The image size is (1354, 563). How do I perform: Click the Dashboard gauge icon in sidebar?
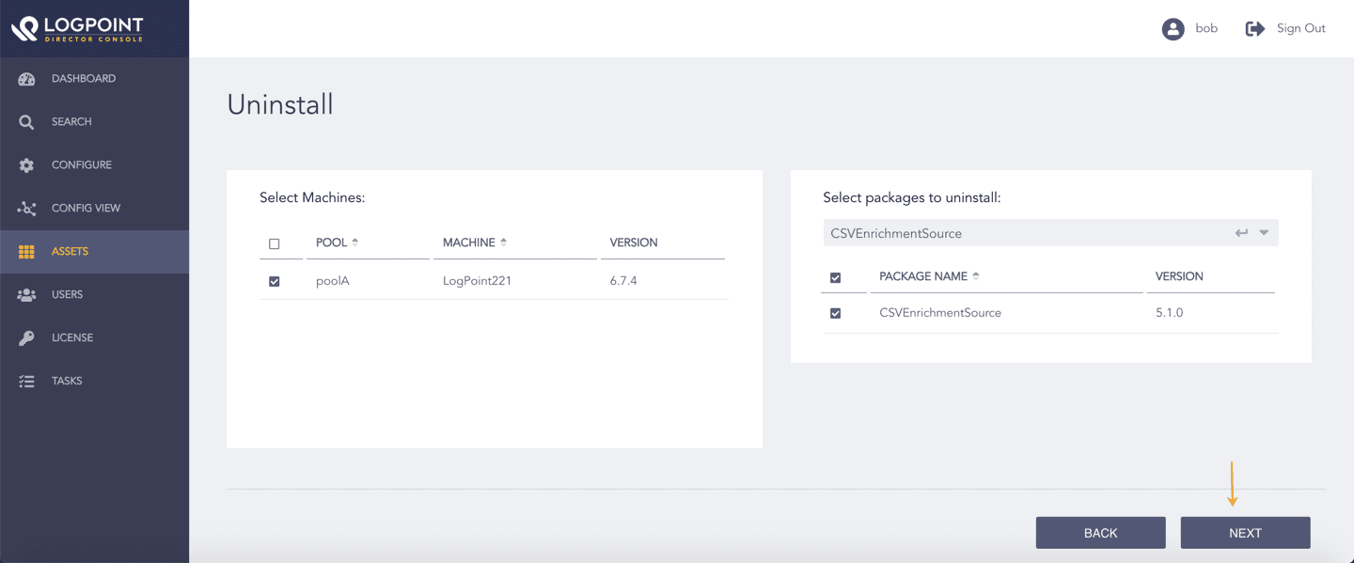pyautogui.click(x=26, y=79)
